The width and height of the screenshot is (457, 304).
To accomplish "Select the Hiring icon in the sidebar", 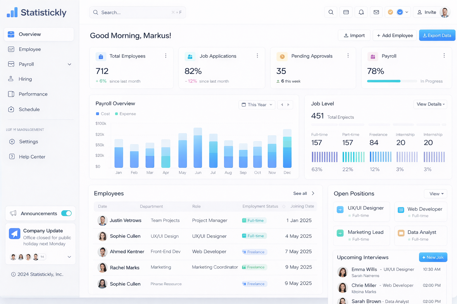I will pyautogui.click(x=11, y=79).
